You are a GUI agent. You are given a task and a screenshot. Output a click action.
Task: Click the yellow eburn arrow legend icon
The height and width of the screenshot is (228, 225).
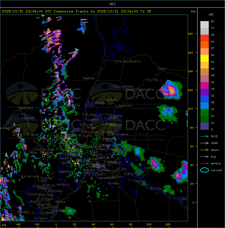pos(204,150)
